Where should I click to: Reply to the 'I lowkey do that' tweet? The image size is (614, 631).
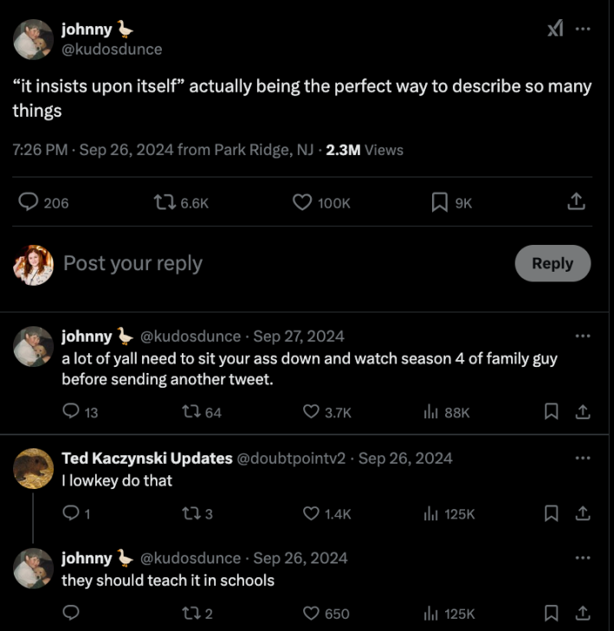(x=71, y=513)
